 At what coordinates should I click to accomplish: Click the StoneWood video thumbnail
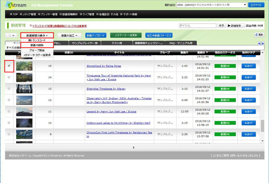[24, 66]
